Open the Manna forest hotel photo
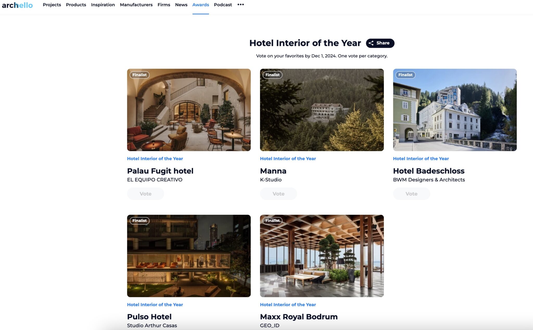 point(322,110)
